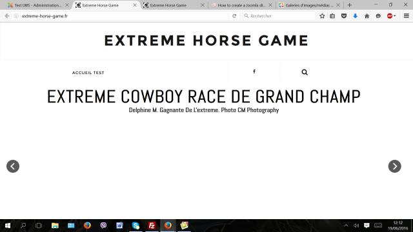The image size is (413, 232).
Task: Open the site information icon in address bar
Action: click(x=16, y=16)
